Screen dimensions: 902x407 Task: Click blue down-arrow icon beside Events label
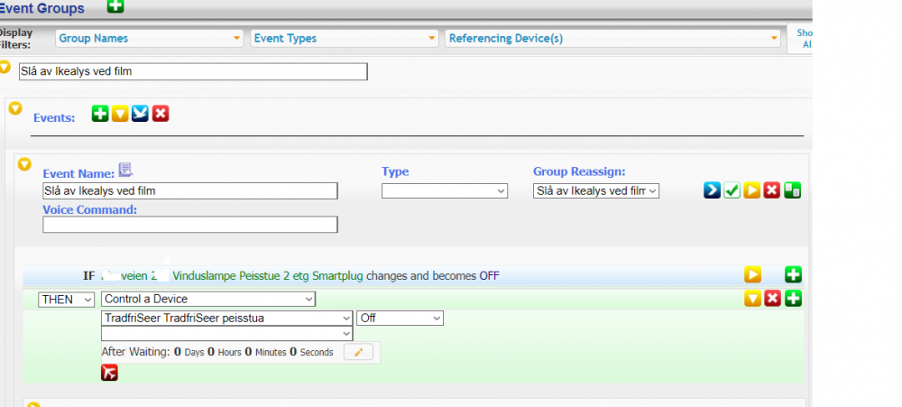coord(140,114)
